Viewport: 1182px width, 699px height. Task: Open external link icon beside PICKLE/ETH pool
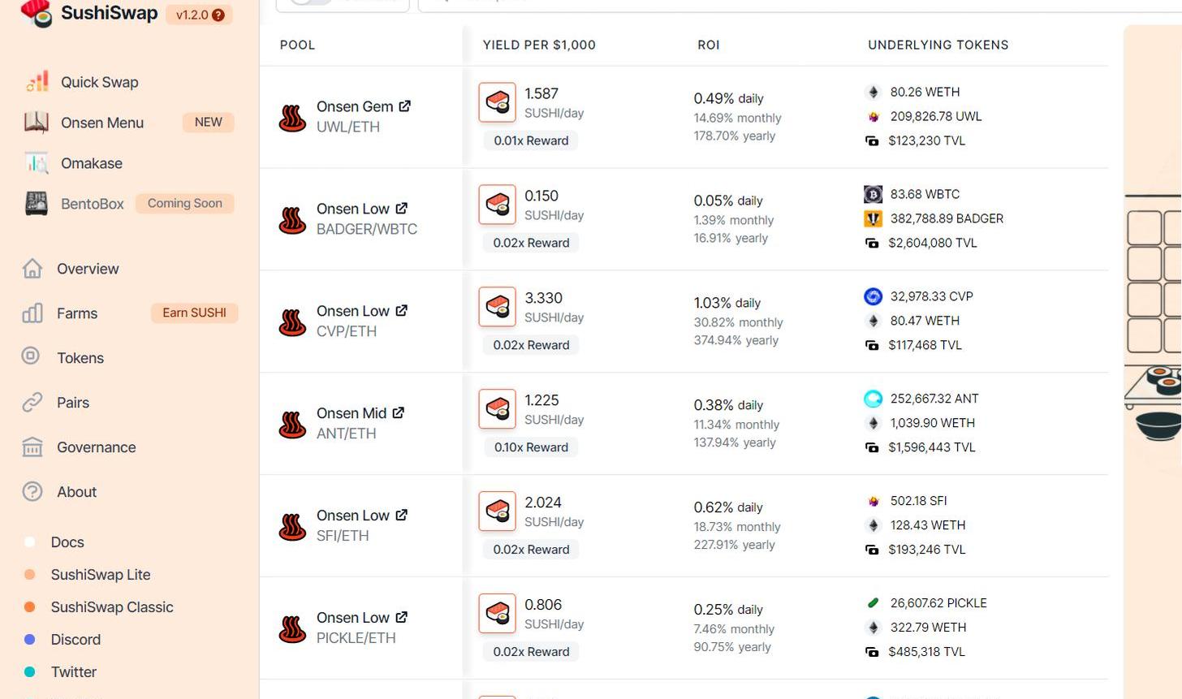(x=402, y=618)
